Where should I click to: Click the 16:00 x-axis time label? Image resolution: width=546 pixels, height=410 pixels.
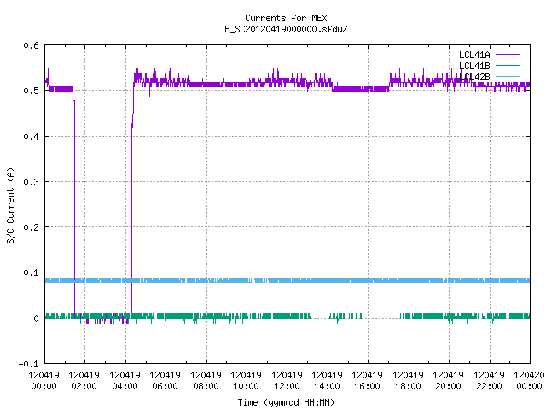368,386
